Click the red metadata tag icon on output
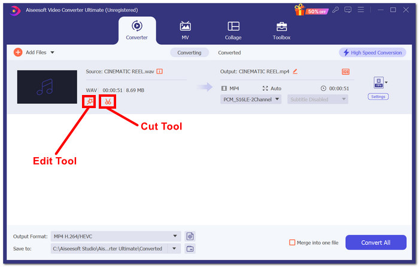The width and height of the screenshot is (419, 267). point(345,72)
